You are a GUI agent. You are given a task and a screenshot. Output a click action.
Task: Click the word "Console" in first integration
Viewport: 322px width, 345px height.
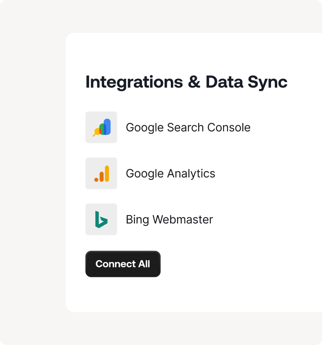click(229, 127)
